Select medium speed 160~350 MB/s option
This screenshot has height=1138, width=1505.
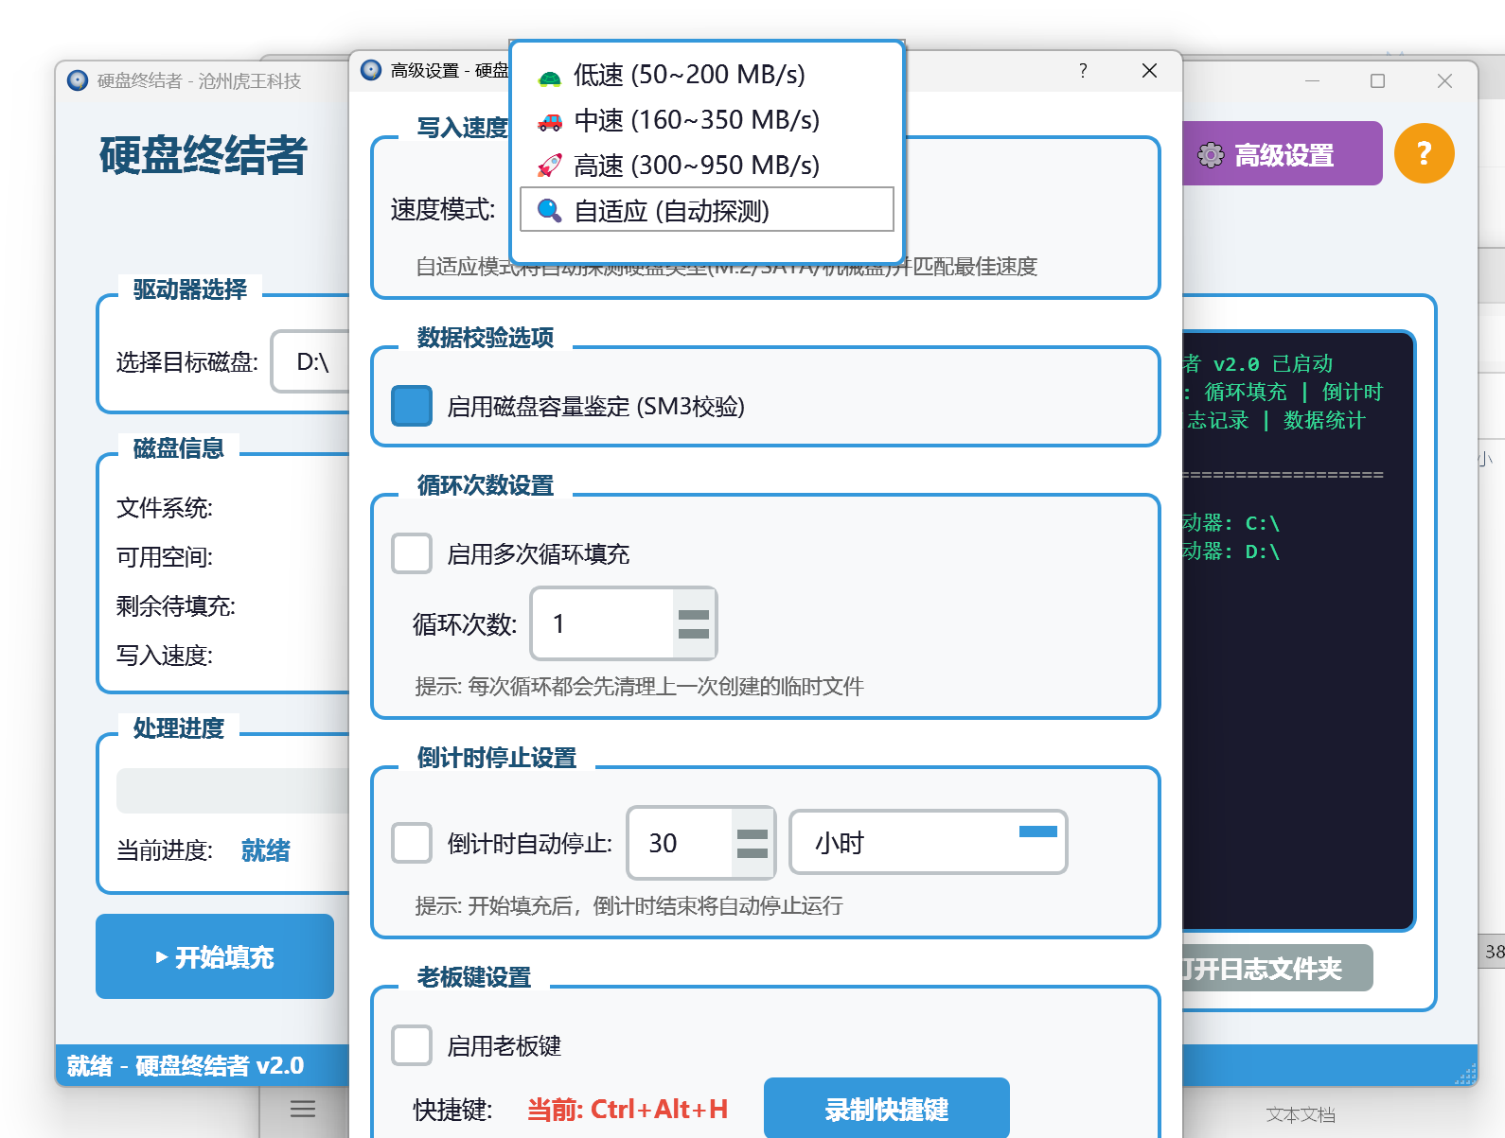(x=707, y=120)
